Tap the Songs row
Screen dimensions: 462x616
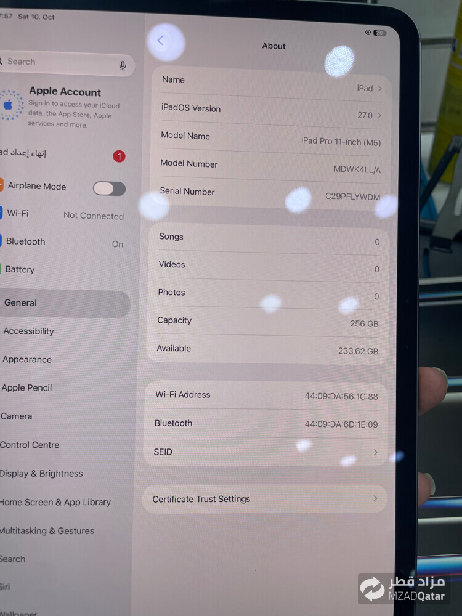tap(269, 239)
